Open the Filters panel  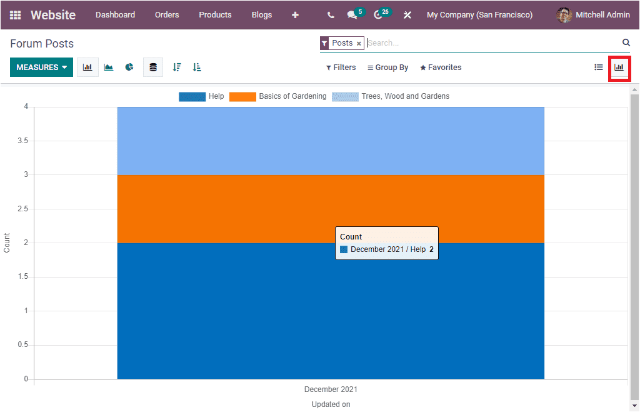click(341, 67)
